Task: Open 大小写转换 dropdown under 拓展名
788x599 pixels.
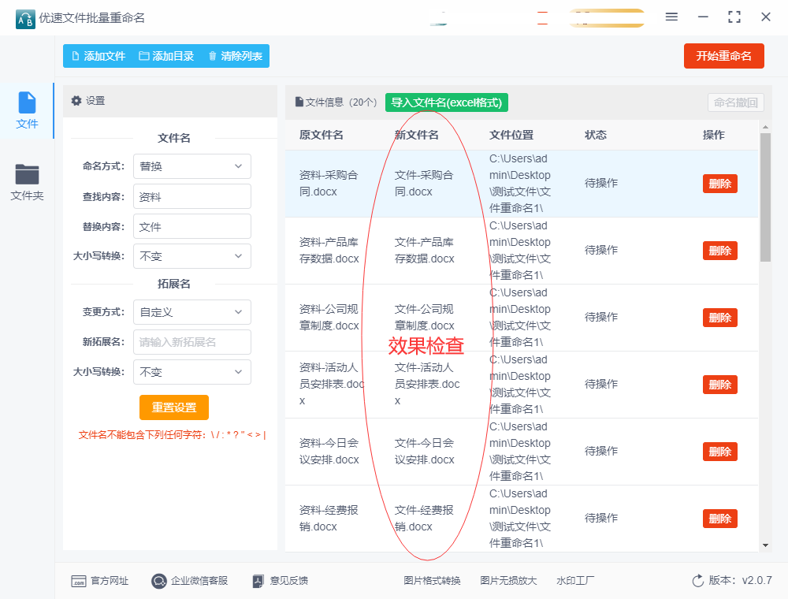Action: click(x=192, y=372)
